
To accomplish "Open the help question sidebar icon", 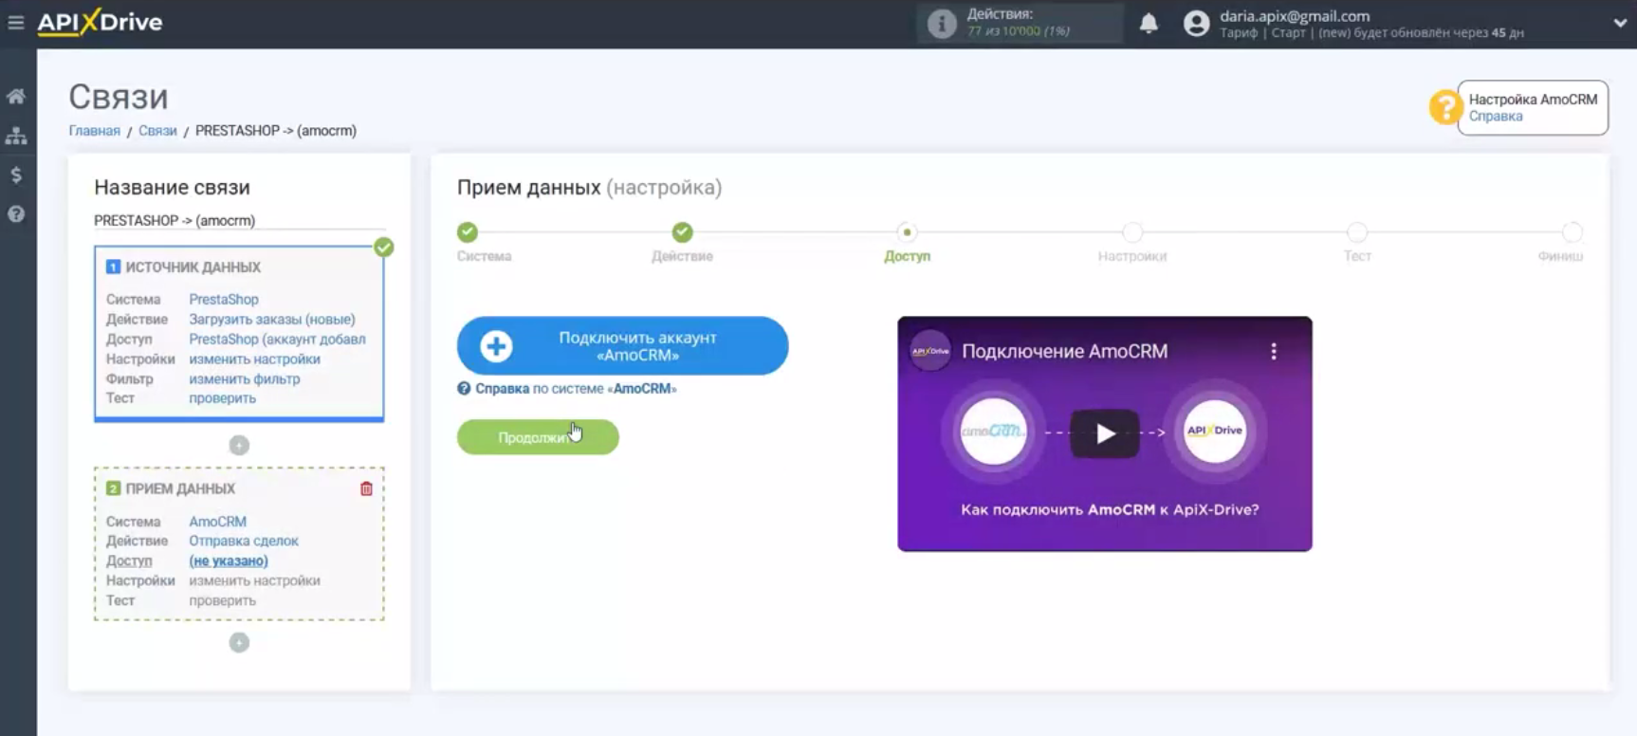I will (x=16, y=213).
